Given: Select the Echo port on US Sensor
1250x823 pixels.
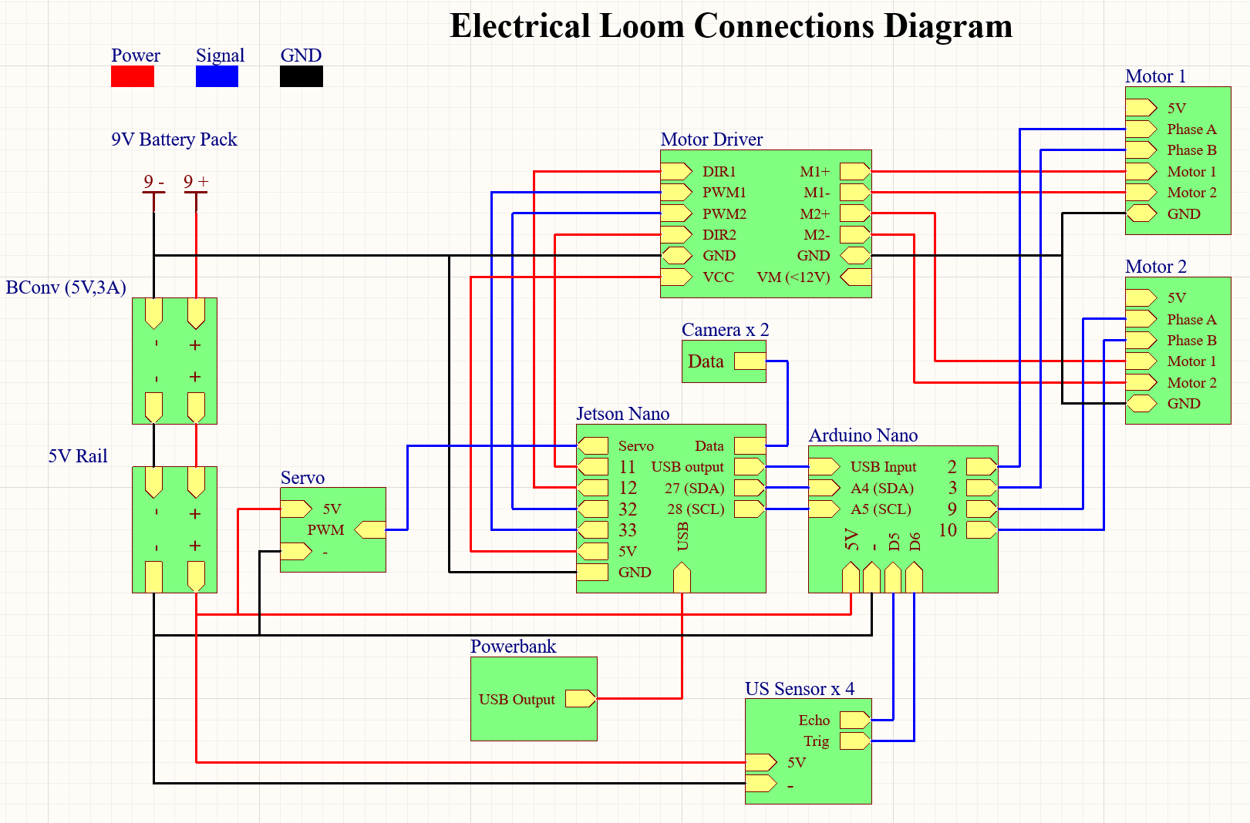Looking at the screenshot, I should click(856, 720).
